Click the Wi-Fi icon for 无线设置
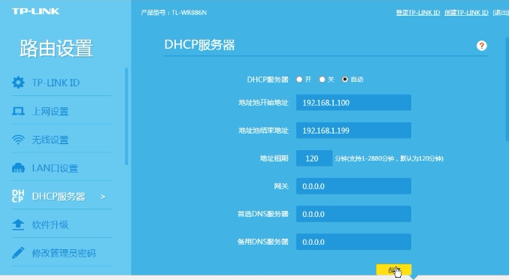 [x=18, y=140]
